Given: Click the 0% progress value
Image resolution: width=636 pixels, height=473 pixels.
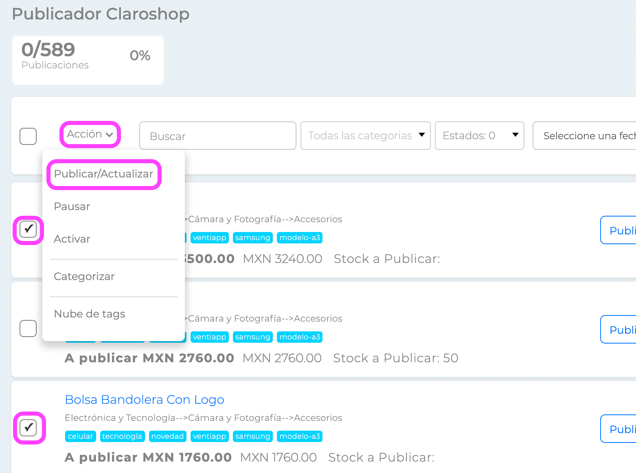Looking at the screenshot, I should coord(140,55).
